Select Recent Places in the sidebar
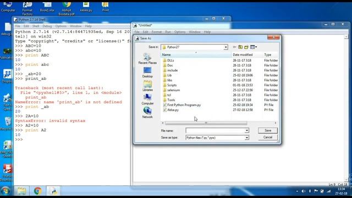352x198 pixels. [x=147, y=59]
